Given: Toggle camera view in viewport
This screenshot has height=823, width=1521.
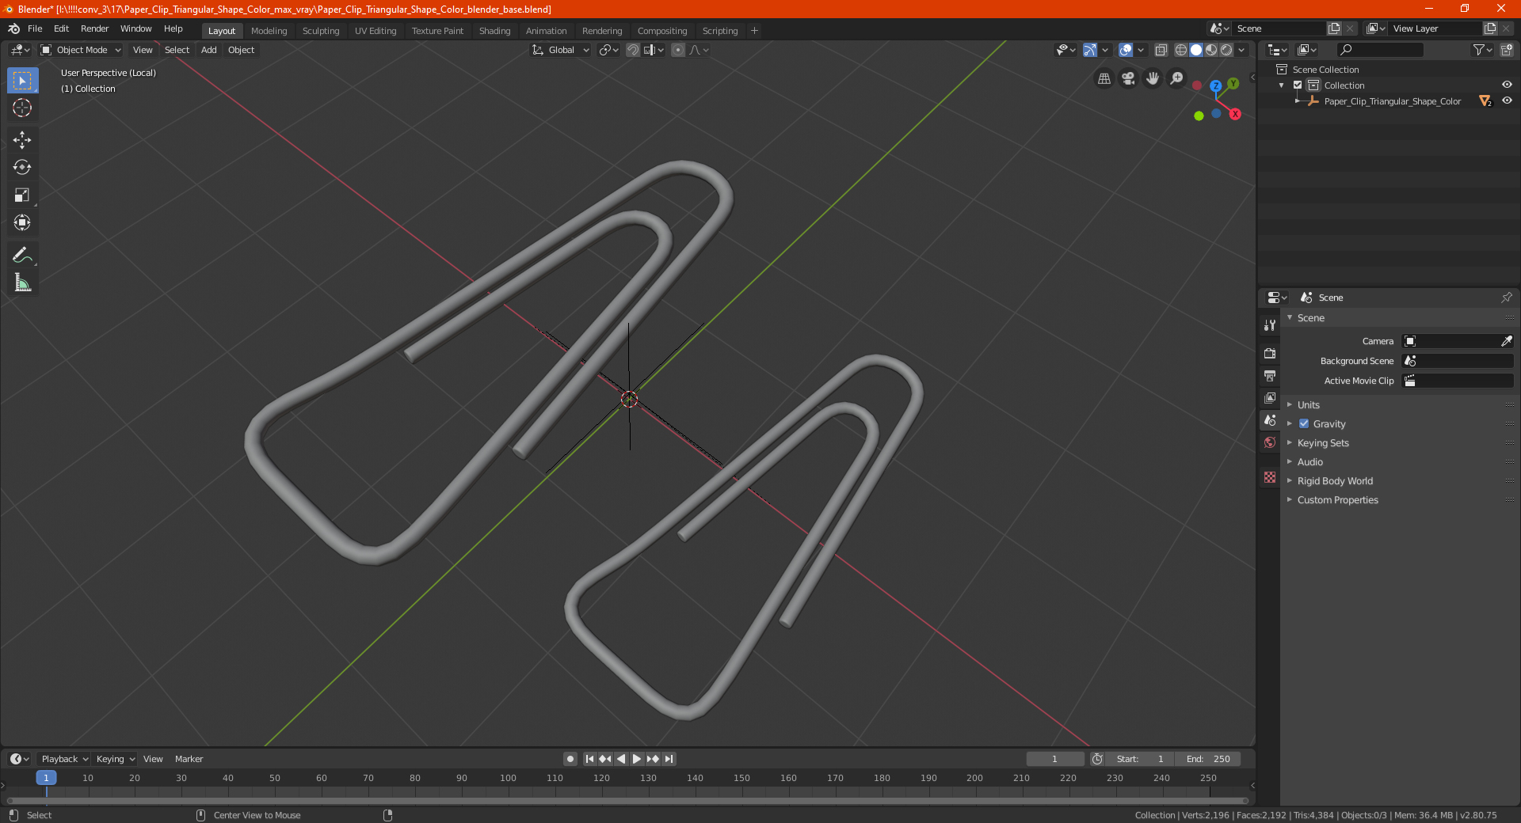Looking at the screenshot, I should 1128,78.
